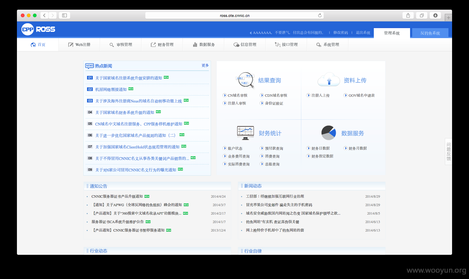Reload the page with the refresh icon
Image resolution: width=469 pixels, height=279 pixels.
(320, 15)
